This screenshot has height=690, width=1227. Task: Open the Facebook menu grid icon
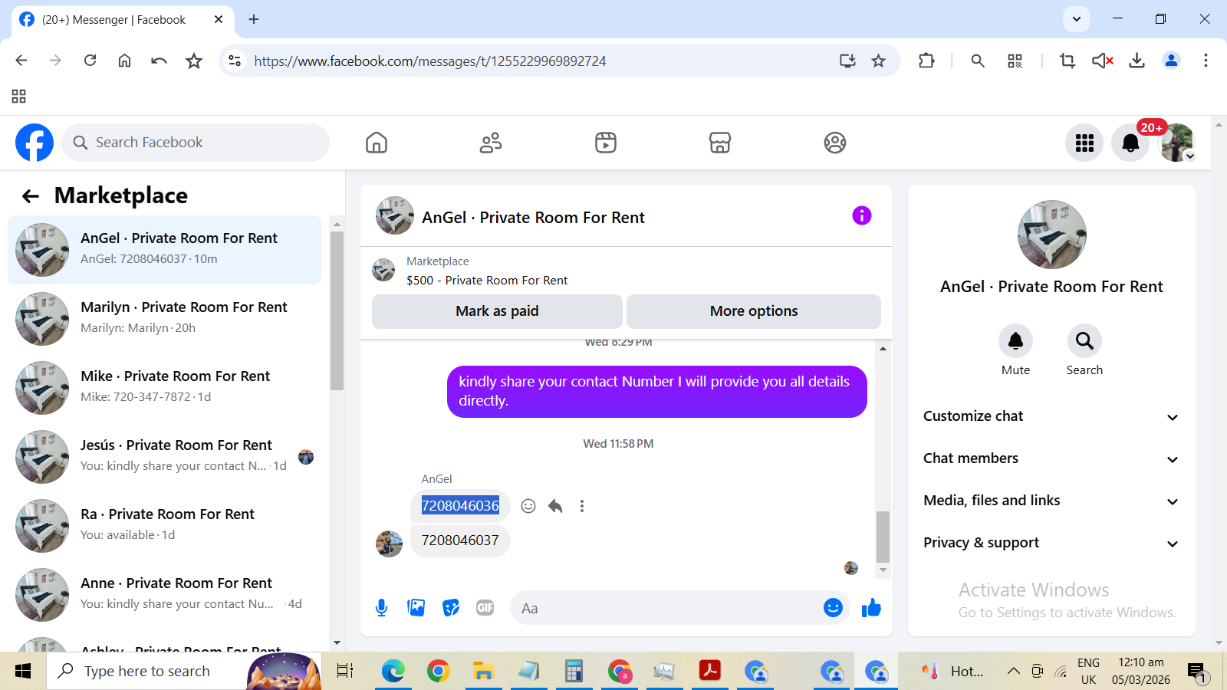click(x=1084, y=143)
